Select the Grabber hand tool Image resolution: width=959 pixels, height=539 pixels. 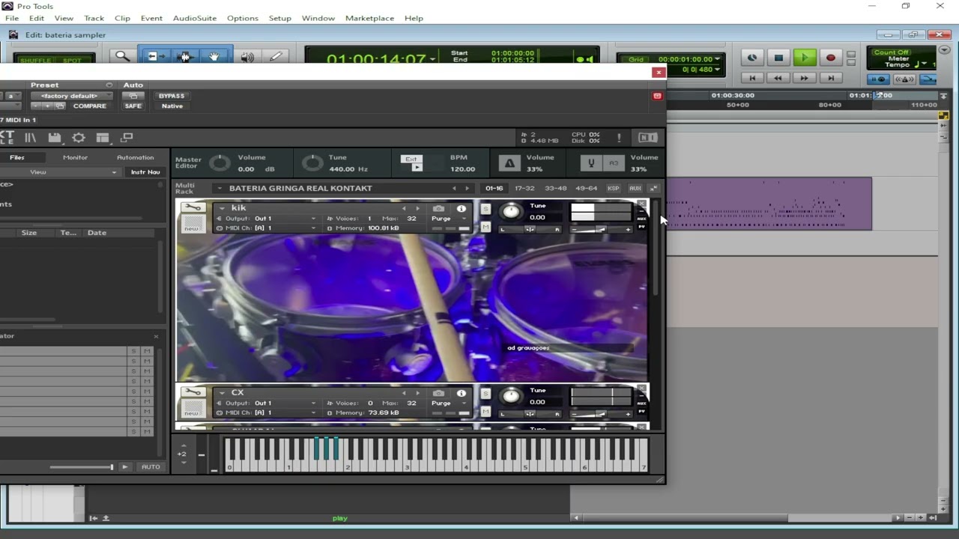(x=214, y=56)
